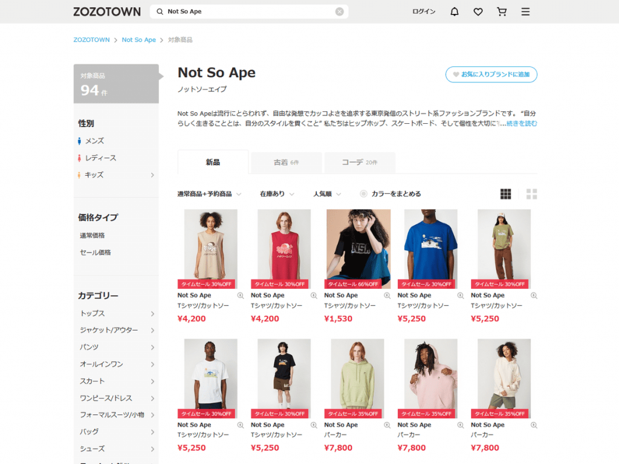Screen dimensions: 619x464
Task: Switch to dense grid view icon
Action: point(506,194)
